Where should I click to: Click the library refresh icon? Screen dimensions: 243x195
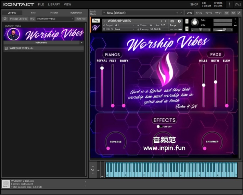point(5,19)
